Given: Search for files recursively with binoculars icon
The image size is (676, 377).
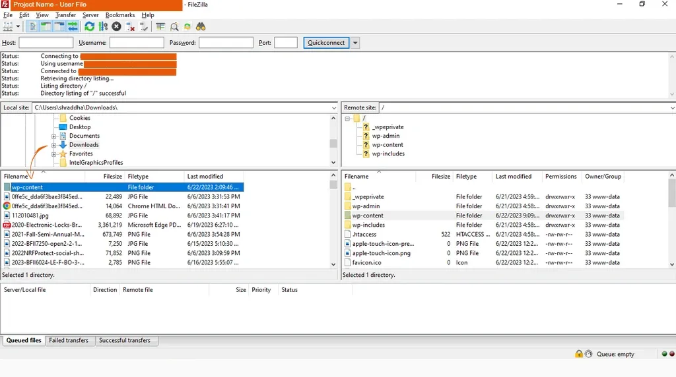Looking at the screenshot, I should pos(201,26).
